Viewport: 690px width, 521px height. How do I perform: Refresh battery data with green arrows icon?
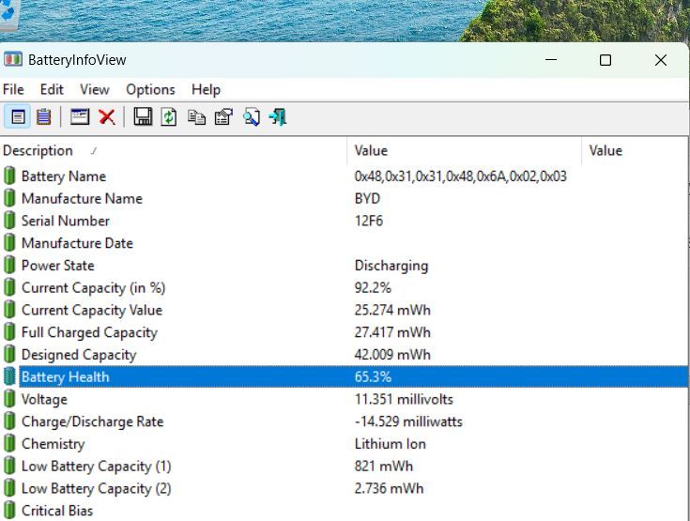(169, 116)
